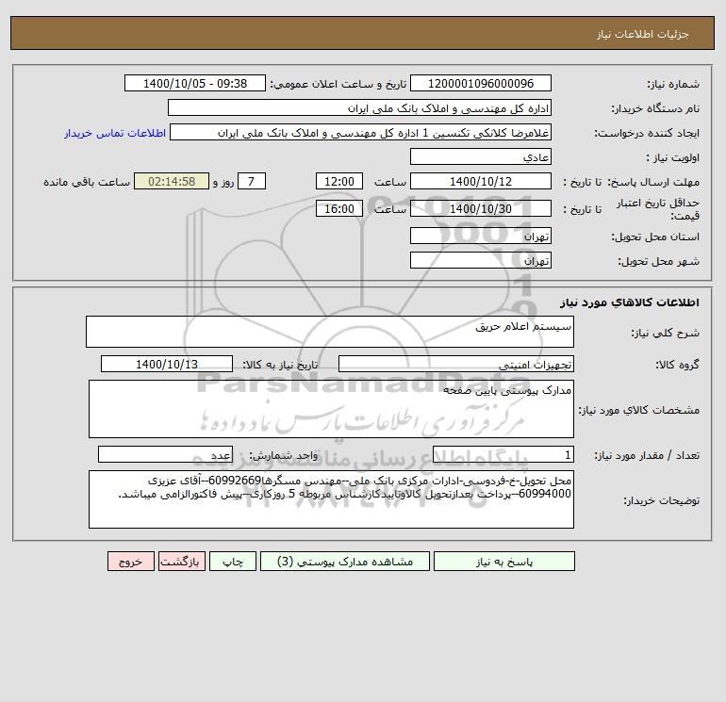Click the response deadline date 1400/10/12
The image size is (726, 702).
(x=481, y=182)
